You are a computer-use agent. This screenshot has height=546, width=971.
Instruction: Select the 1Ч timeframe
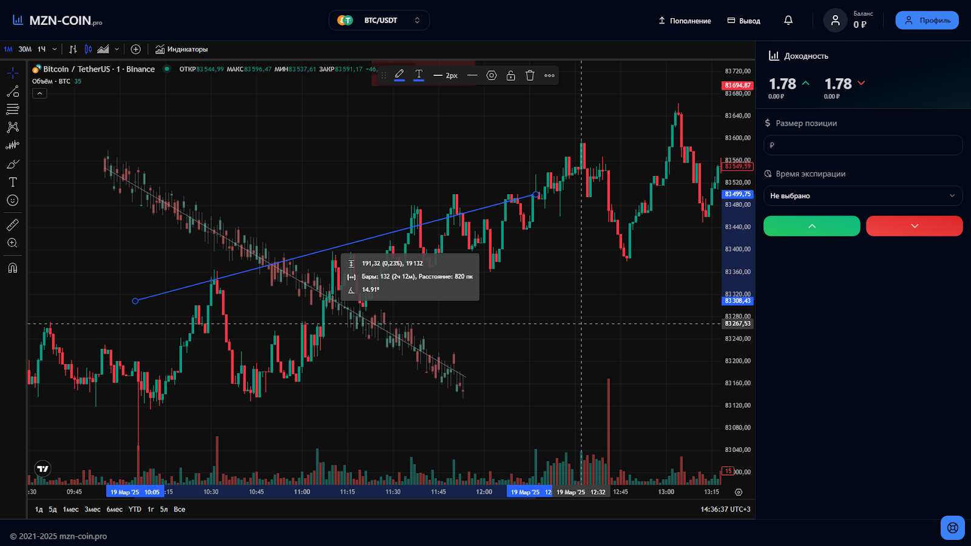click(41, 49)
